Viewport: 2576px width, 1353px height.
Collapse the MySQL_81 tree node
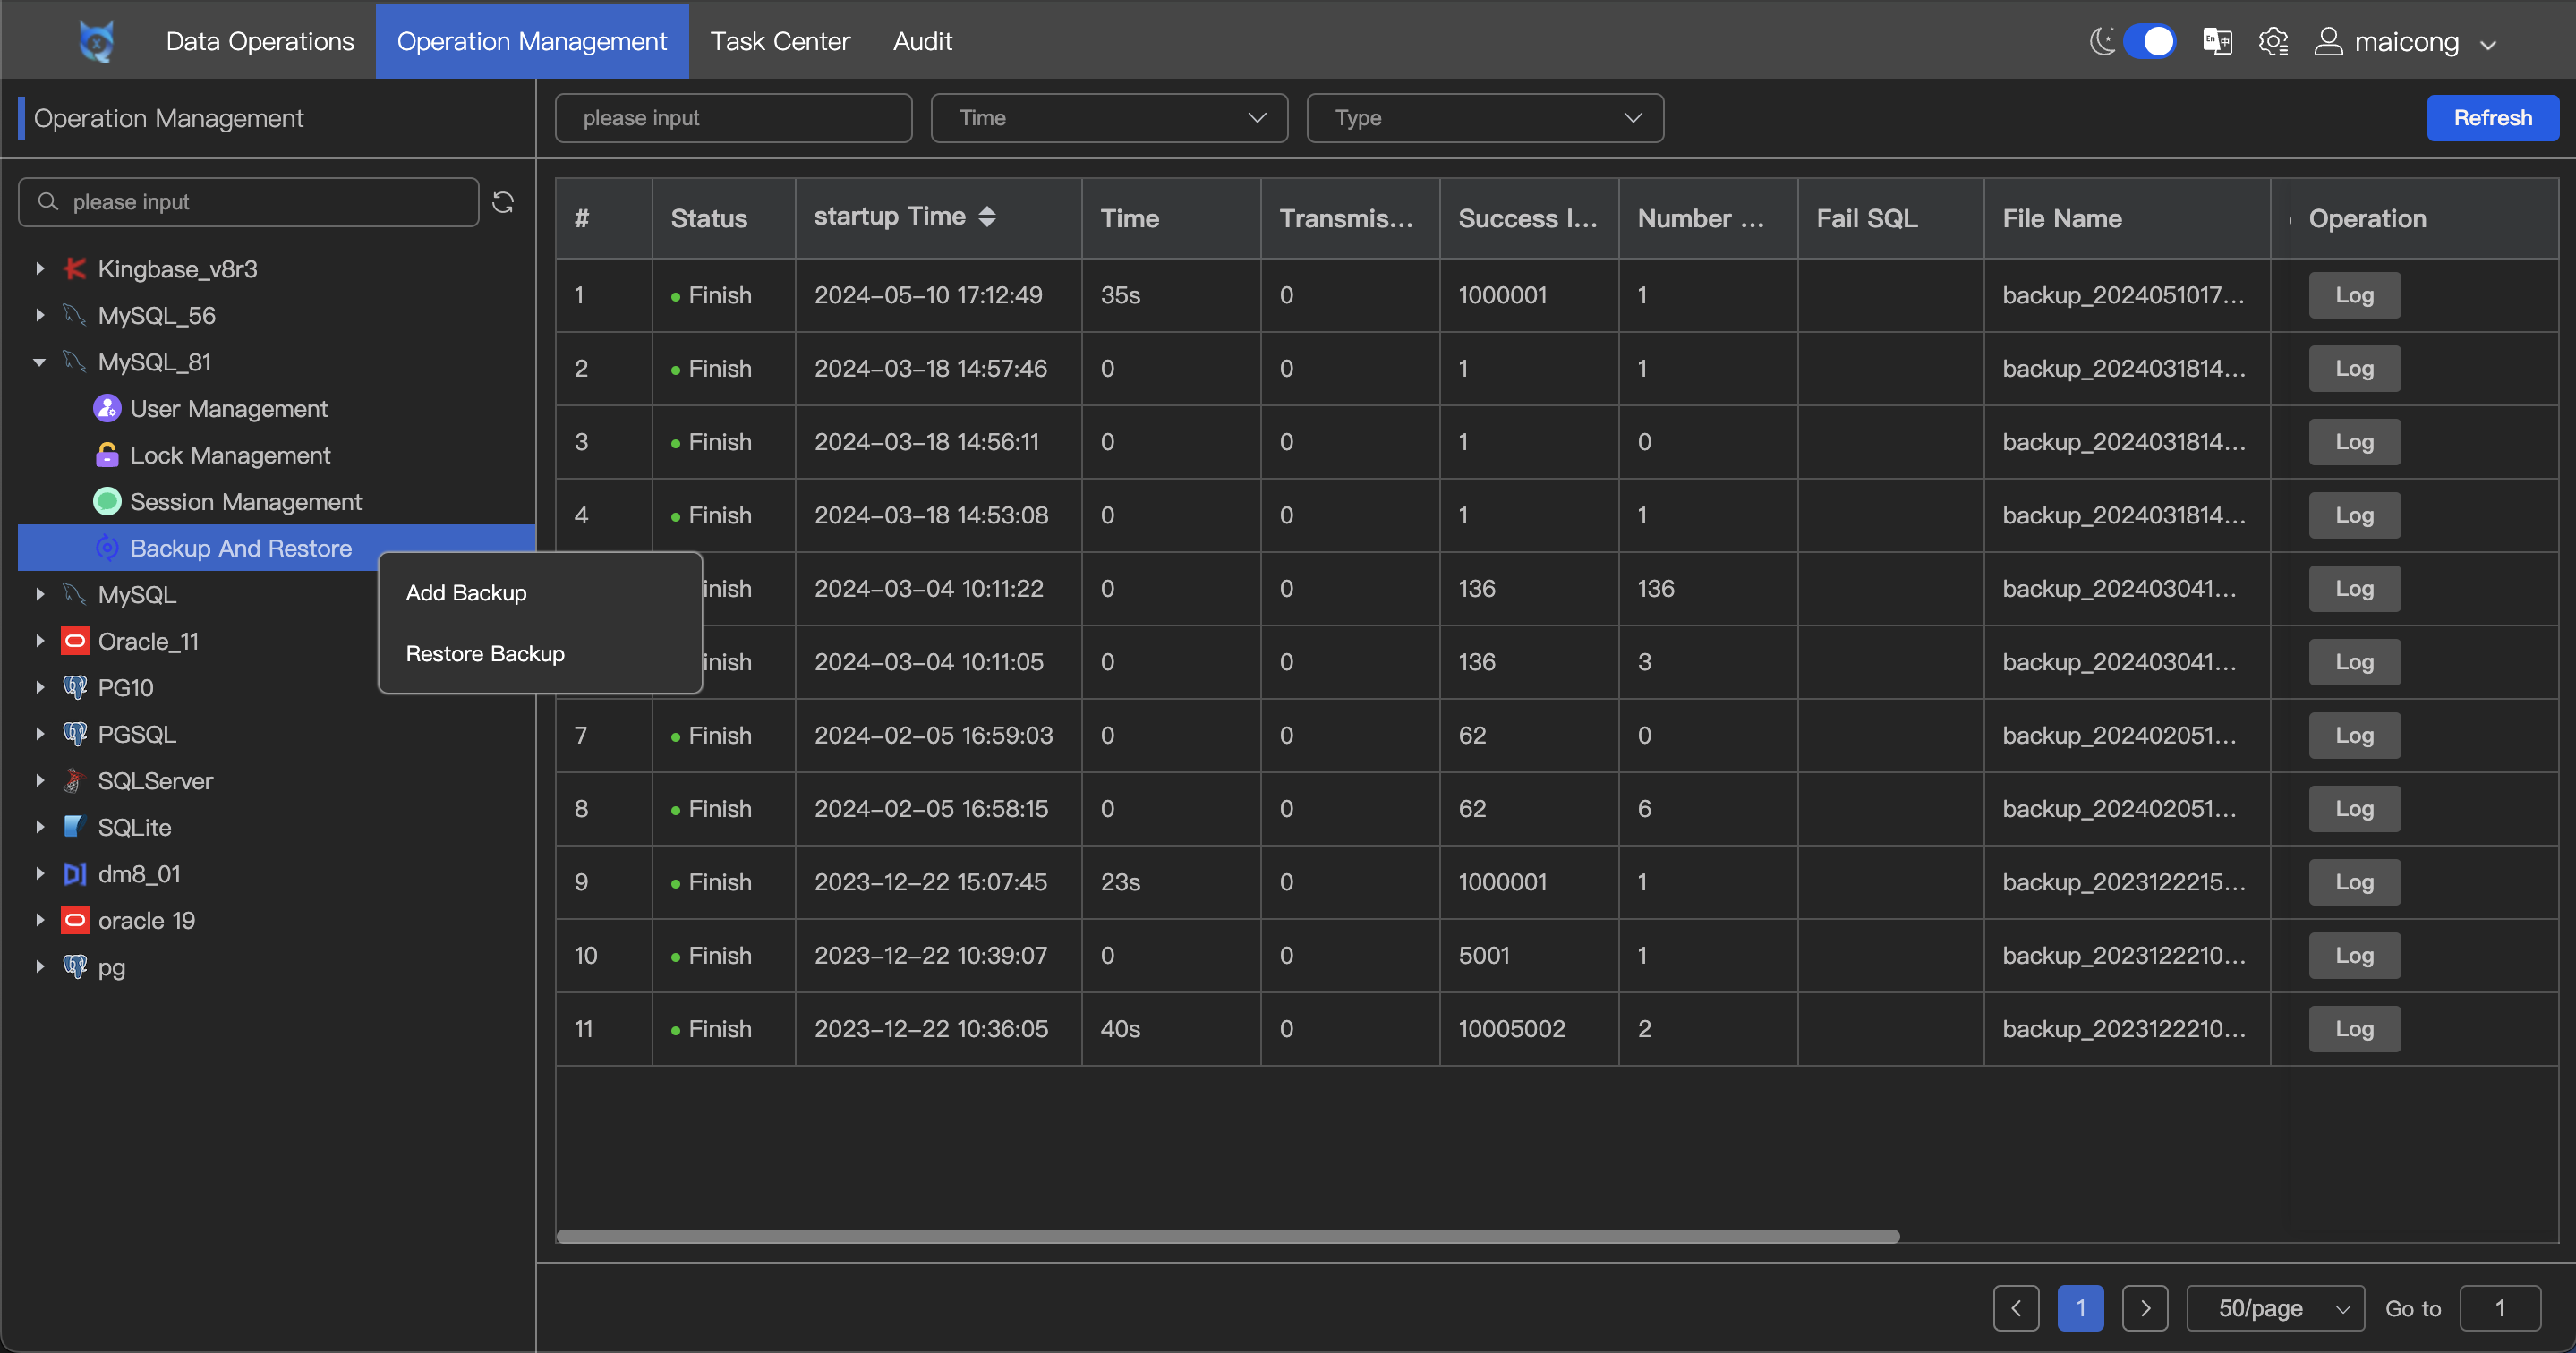40,362
